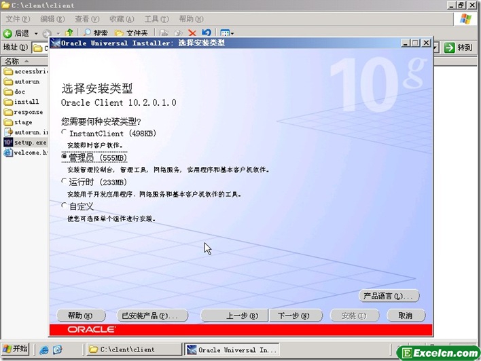
Task: Proceed with 下一步(N) button
Action: tap(296, 316)
